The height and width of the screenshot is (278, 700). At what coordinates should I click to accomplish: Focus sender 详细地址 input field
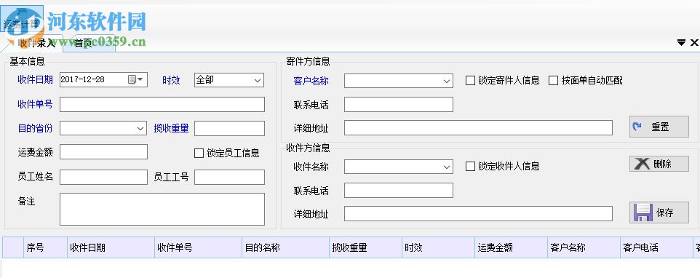(x=478, y=128)
